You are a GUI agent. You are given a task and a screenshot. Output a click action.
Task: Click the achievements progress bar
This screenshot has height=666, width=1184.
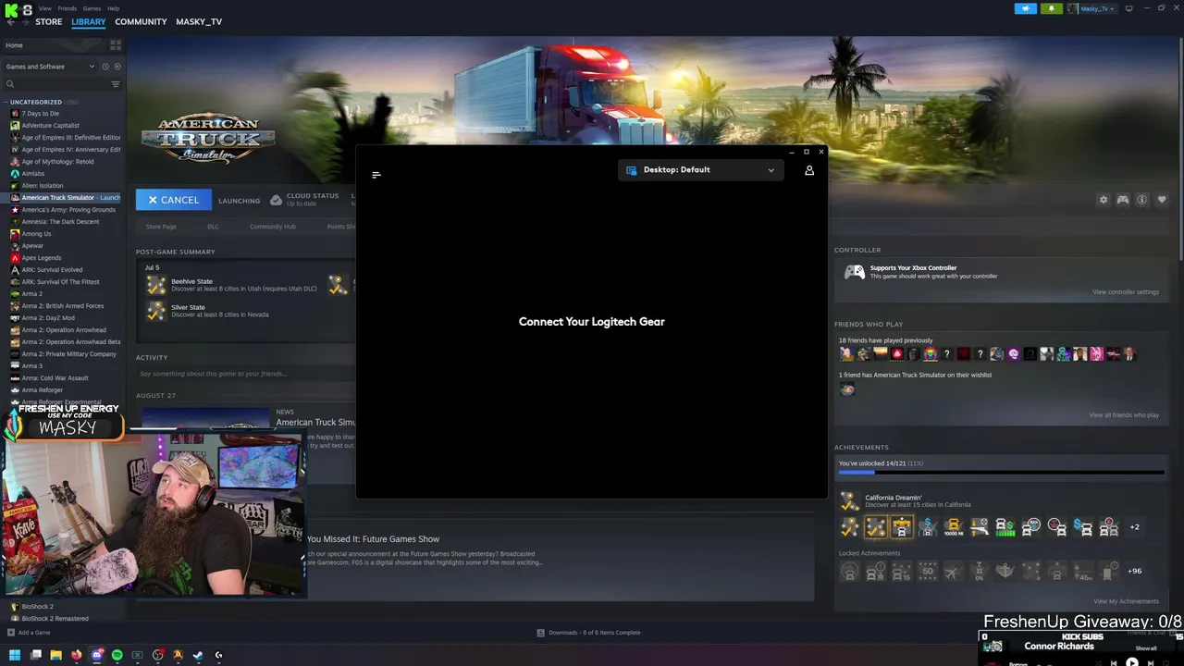click(1001, 472)
